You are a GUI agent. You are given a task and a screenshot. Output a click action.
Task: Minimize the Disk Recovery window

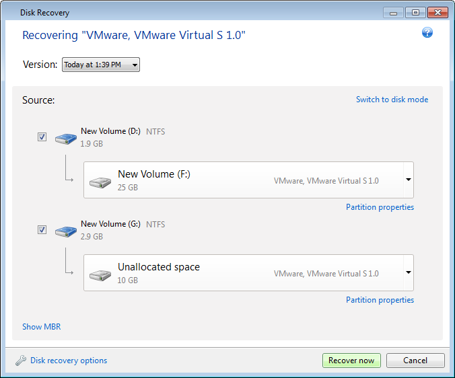393,13
